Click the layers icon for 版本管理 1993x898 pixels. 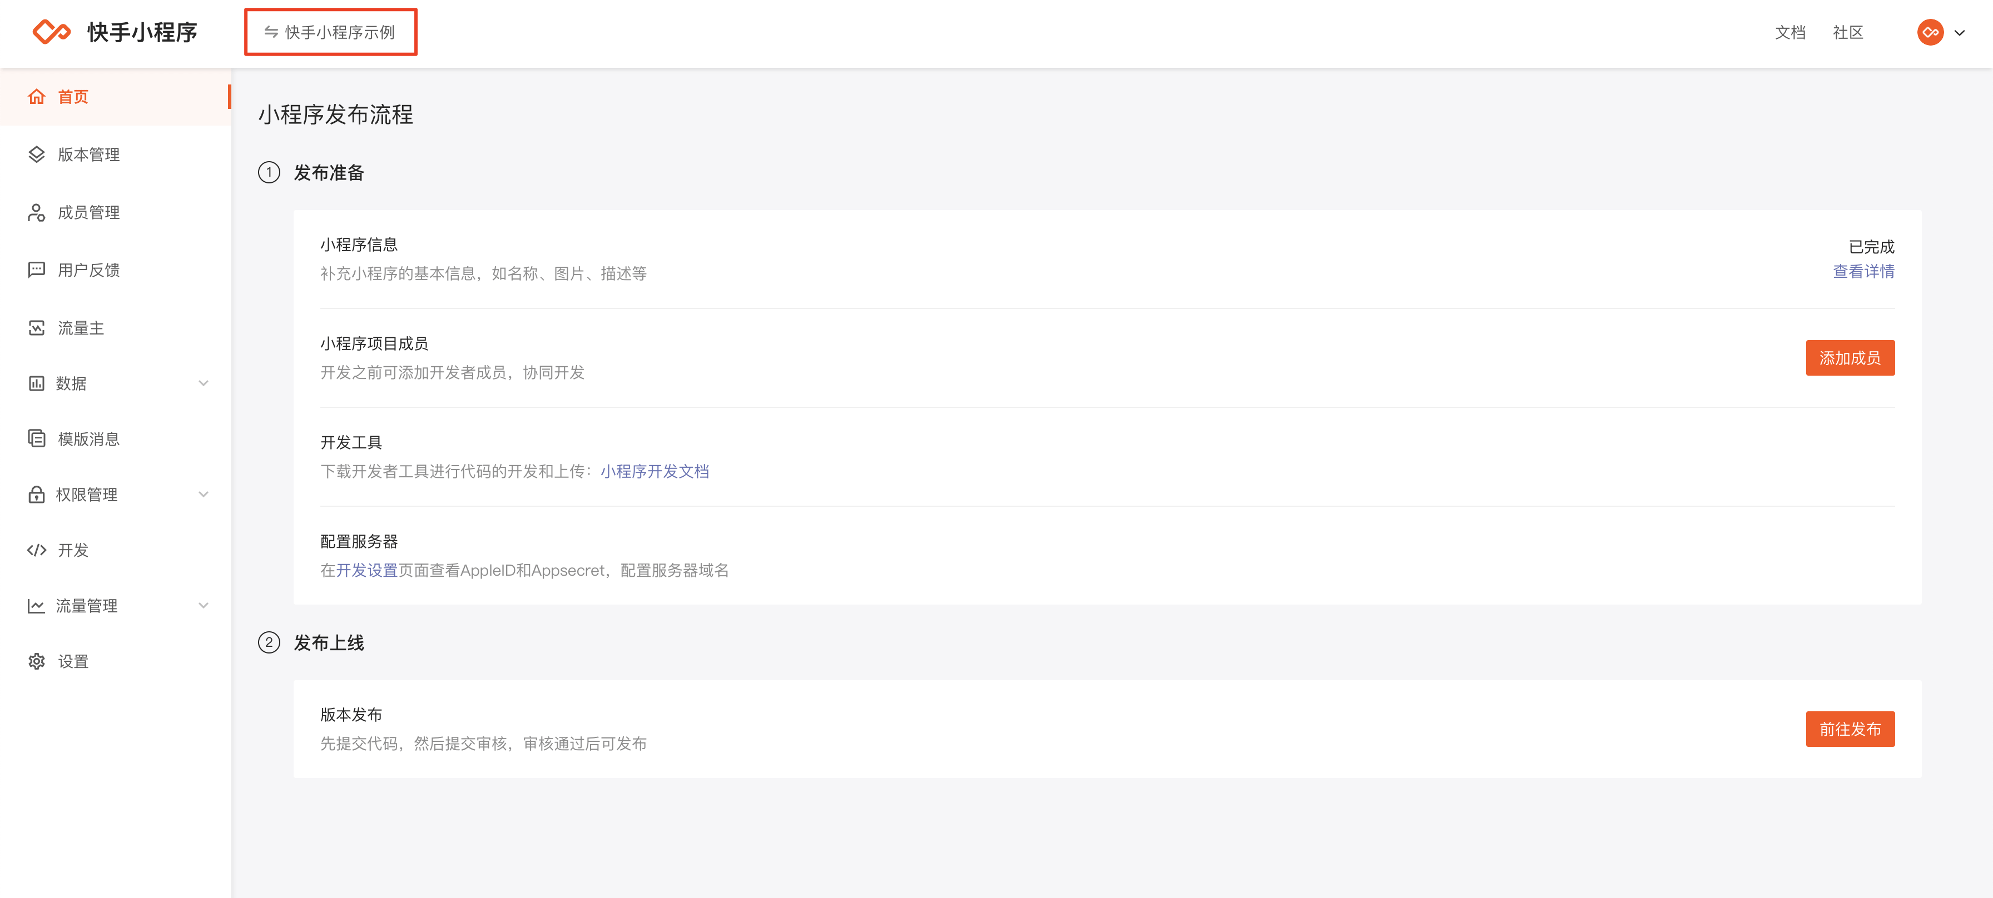coord(36,154)
